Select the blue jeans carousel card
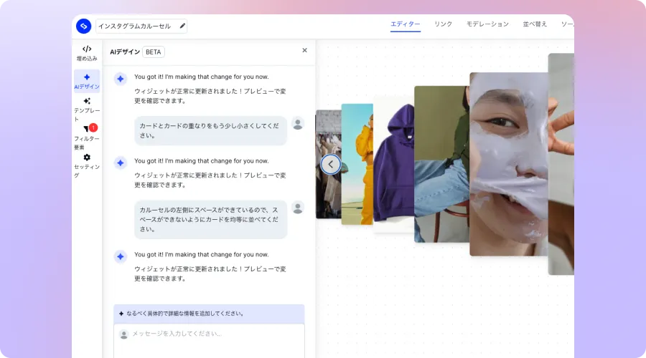 [x=441, y=165]
